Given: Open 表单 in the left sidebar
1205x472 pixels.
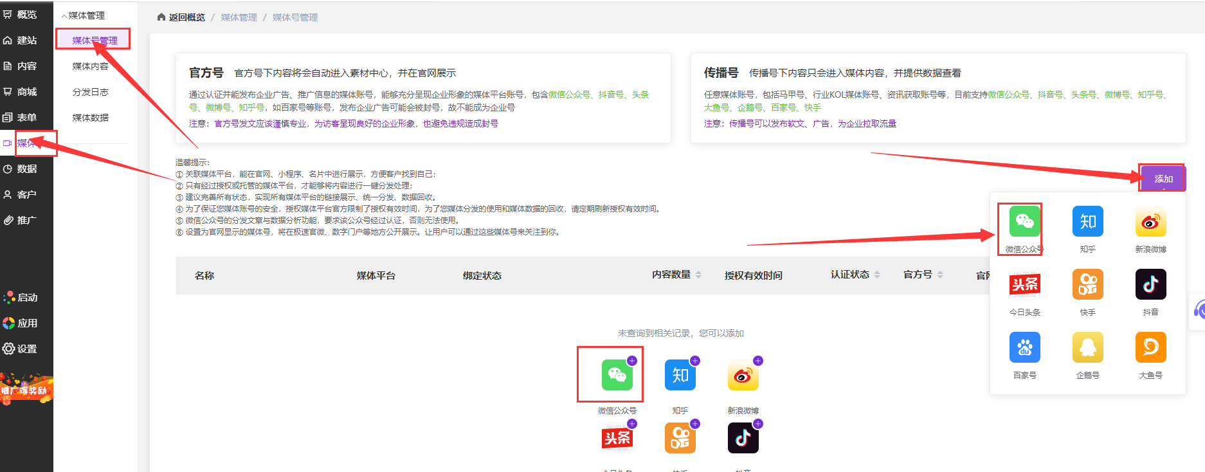Looking at the screenshot, I should tap(21, 117).
